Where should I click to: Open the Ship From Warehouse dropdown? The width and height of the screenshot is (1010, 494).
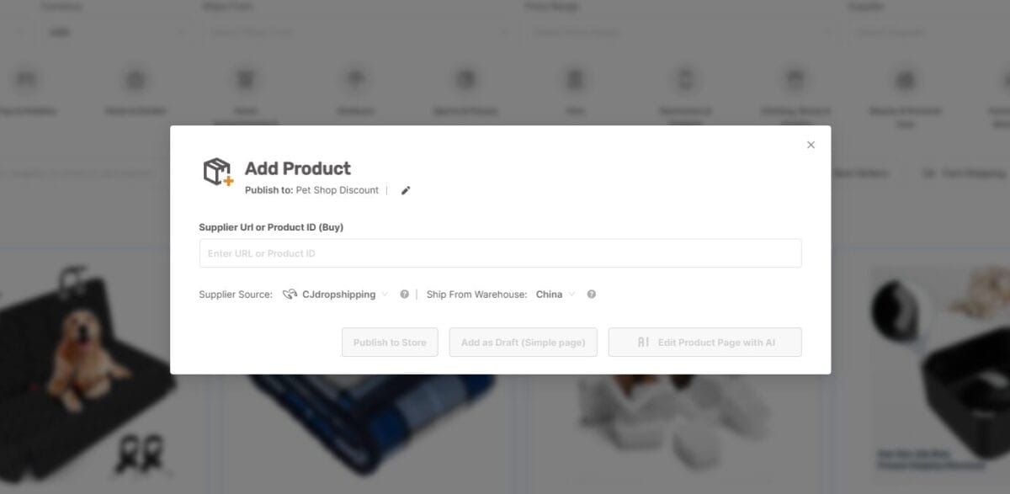click(570, 294)
